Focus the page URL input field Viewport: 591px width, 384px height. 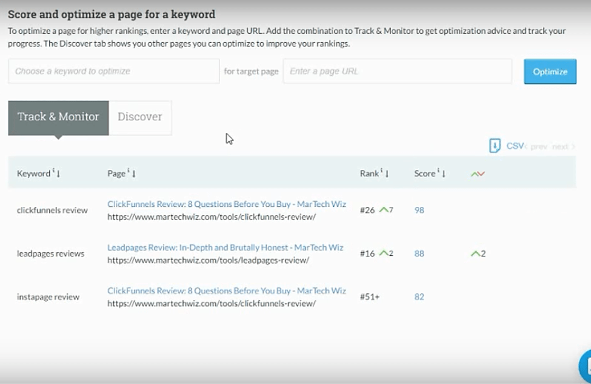click(x=398, y=71)
